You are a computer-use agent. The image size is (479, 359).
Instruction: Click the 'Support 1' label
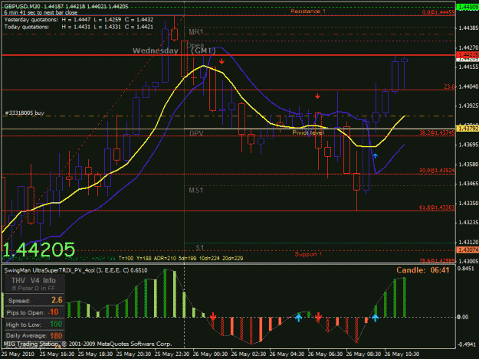(308, 254)
